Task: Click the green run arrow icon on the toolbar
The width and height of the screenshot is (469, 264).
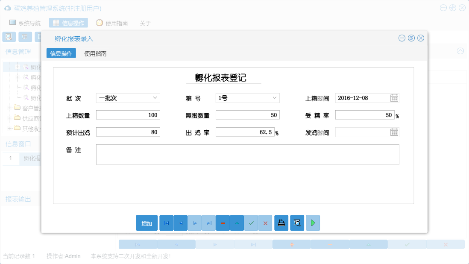Action: tap(313, 223)
